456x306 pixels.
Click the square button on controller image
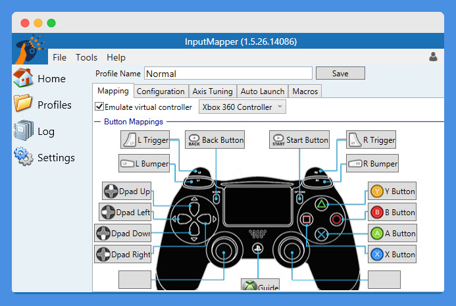306,219
